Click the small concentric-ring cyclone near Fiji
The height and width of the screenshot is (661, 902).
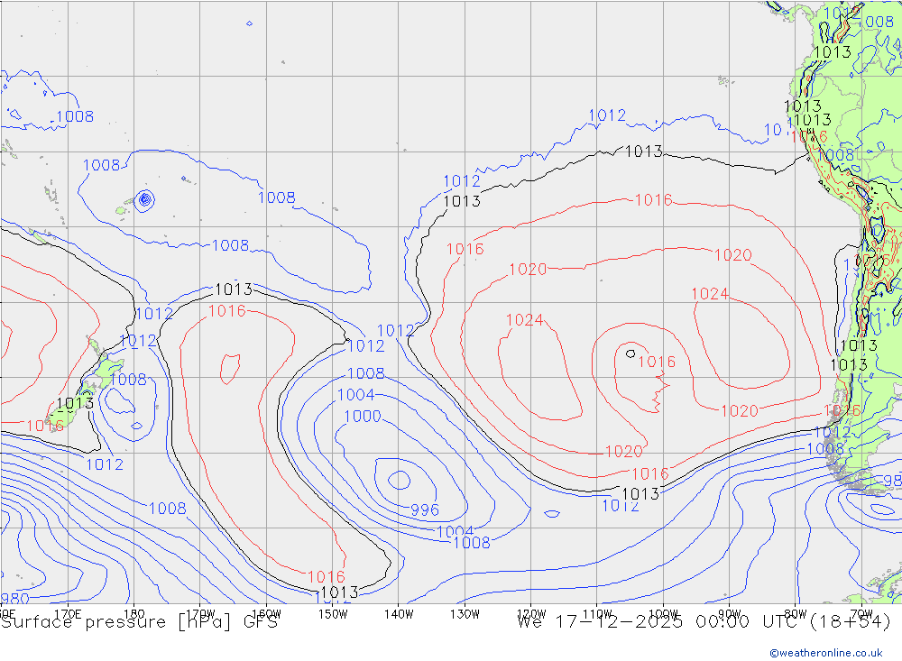coord(143,199)
